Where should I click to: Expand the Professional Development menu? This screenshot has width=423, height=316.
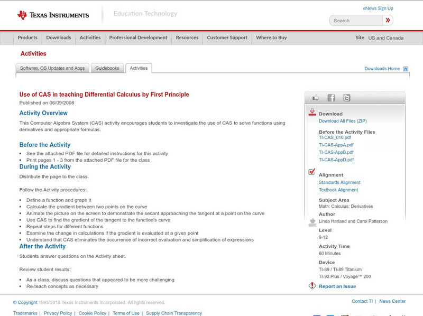pyautogui.click(x=138, y=38)
